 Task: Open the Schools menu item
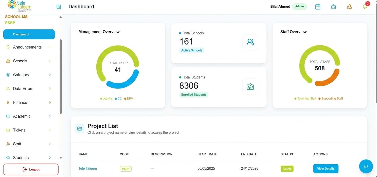click(x=29, y=61)
